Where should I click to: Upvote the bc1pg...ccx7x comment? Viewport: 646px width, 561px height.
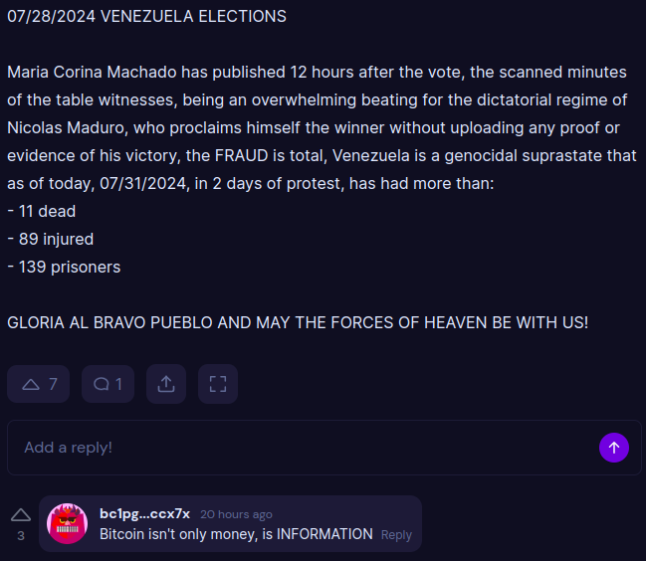pos(21,515)
